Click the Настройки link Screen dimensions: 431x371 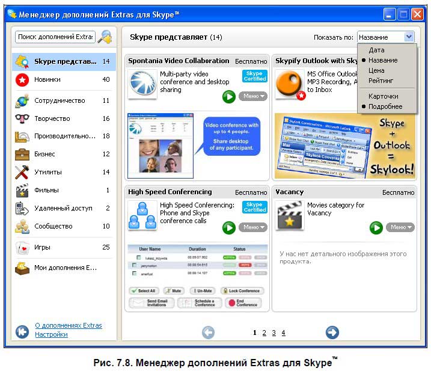51,335
